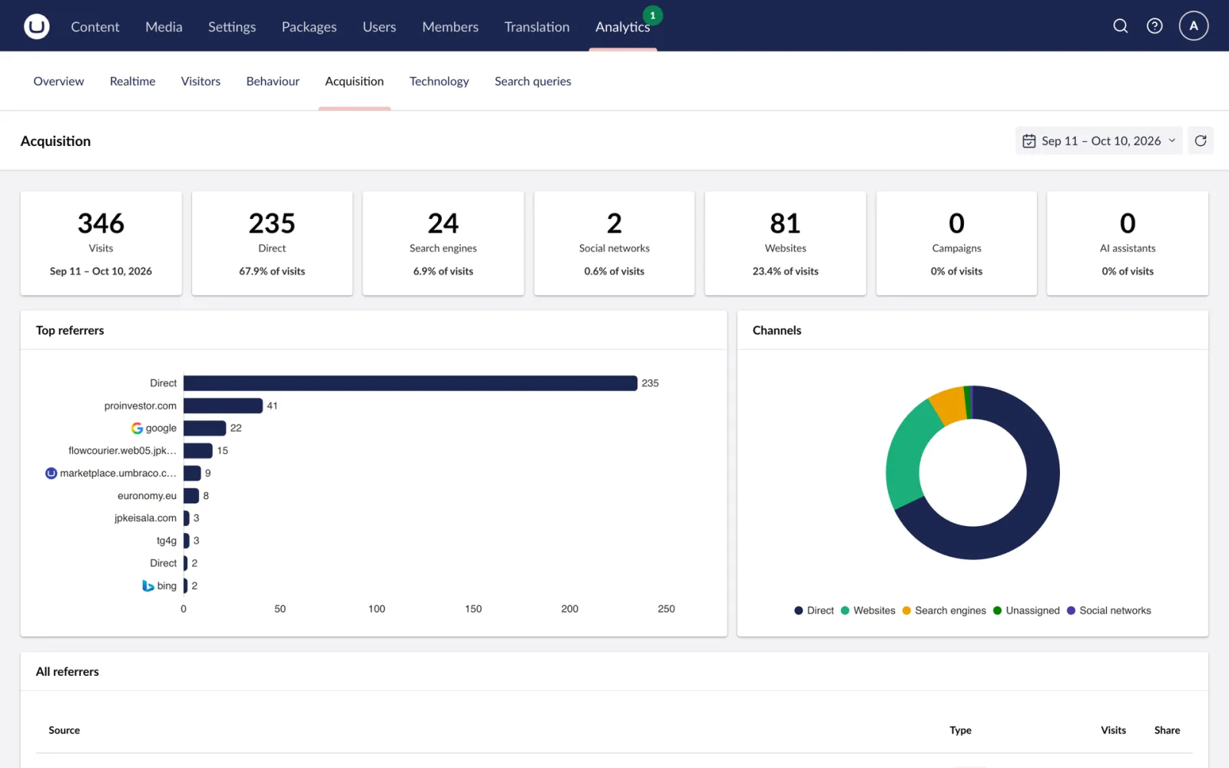This screenshot has width=1229, height=768.
Task: Click the 81 Websites card
Action: [x=785, y=243]
